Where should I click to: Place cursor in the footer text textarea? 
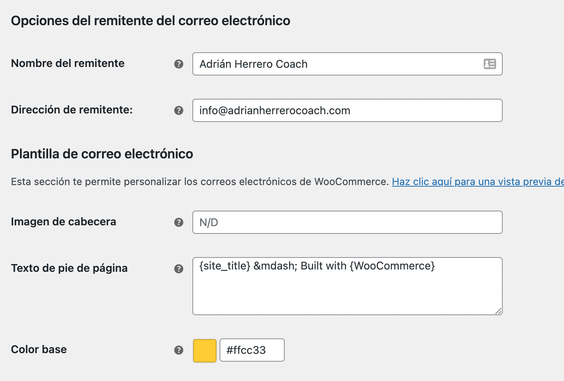[348, 286]
